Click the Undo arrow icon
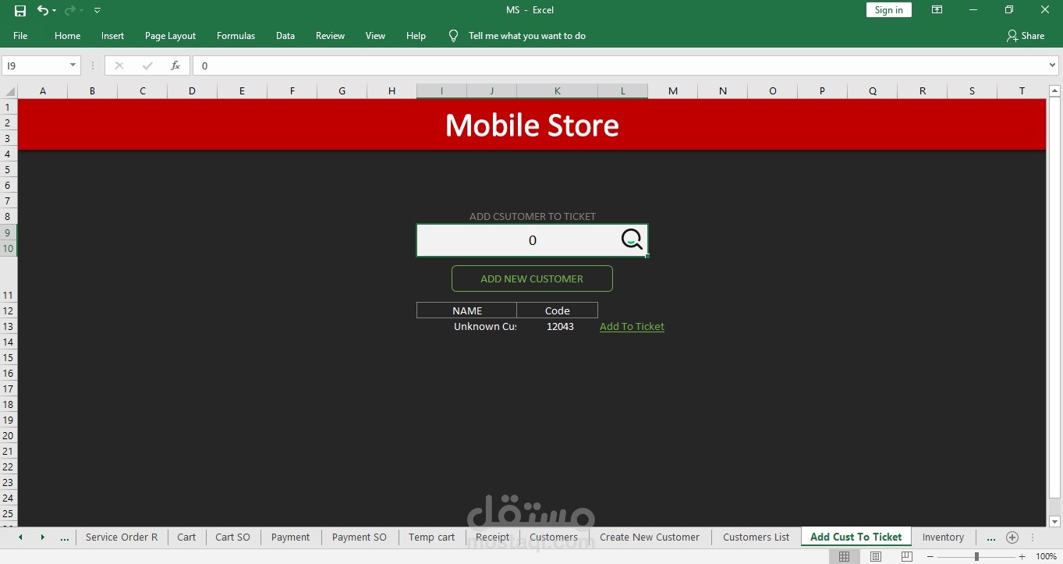 click(42, 10)
